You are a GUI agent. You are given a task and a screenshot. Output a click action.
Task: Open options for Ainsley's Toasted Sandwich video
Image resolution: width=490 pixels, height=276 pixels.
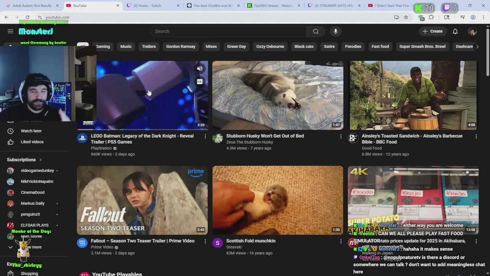pyautogui.click(x=476, y=136)
